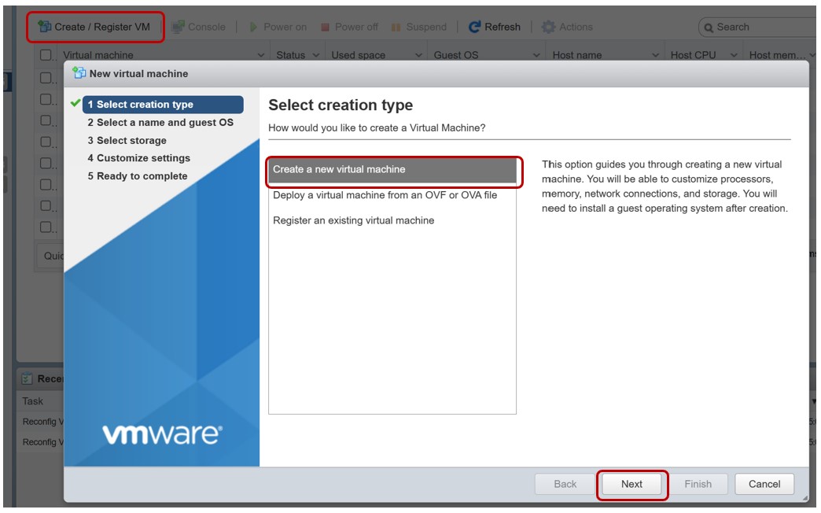Choose Deploy from an OVF or OVA file

(x=385, y=195)
